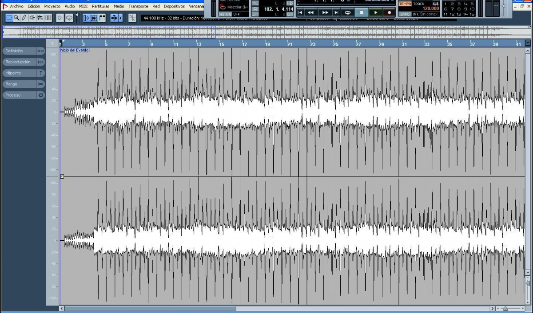The width and height of the screenshot is (533, 313).
Task: Adjust the vertical zoom slider handle
Action: point(528,283)
